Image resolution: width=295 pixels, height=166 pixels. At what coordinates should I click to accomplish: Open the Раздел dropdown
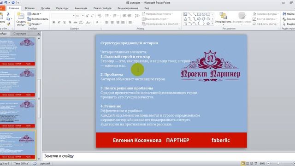[35, 24]
